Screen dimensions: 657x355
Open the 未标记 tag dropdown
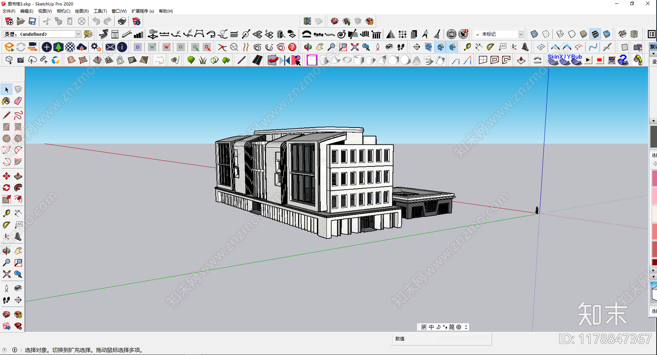[521, 34]
